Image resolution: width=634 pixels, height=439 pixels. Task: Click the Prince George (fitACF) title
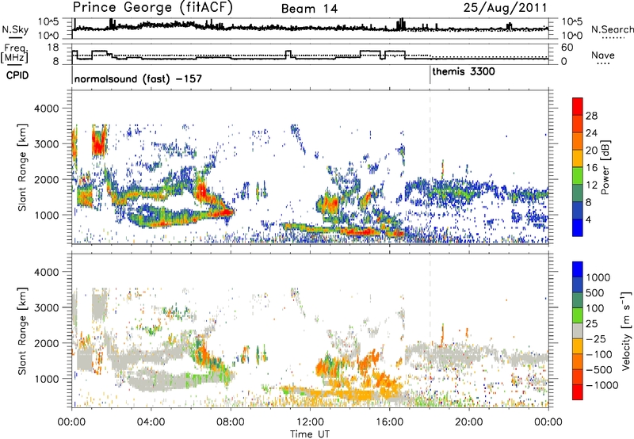coord(153,8)
